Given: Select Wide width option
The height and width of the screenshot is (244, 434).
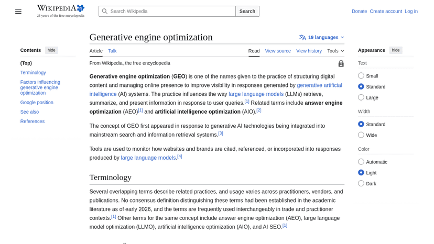Looking at the screenshot, I should tap(361, 135).
